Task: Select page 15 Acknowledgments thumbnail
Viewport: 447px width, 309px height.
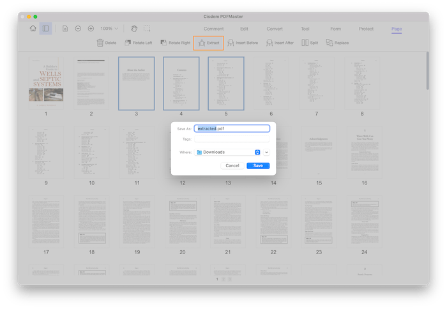Action: (319, 152)
